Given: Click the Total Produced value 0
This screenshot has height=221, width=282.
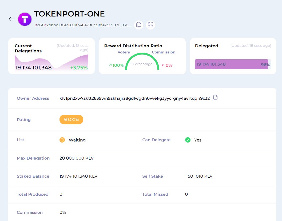Looking at the screenshot, I should [x=61, y=194].
